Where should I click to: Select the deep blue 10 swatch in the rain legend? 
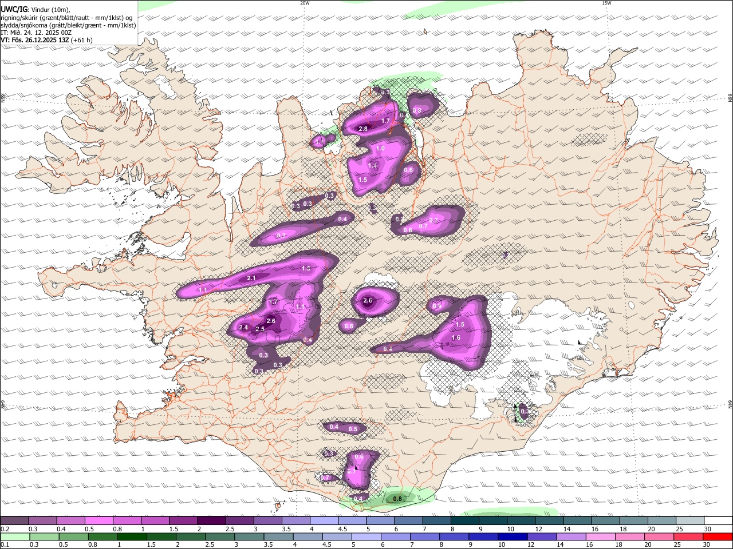[513, 537]
